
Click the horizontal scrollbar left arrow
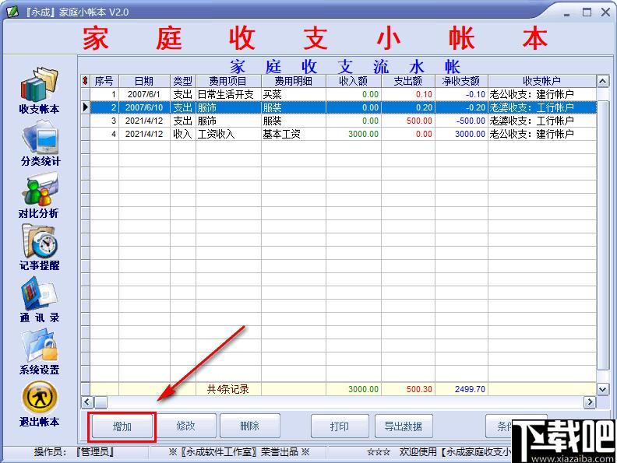87,402
